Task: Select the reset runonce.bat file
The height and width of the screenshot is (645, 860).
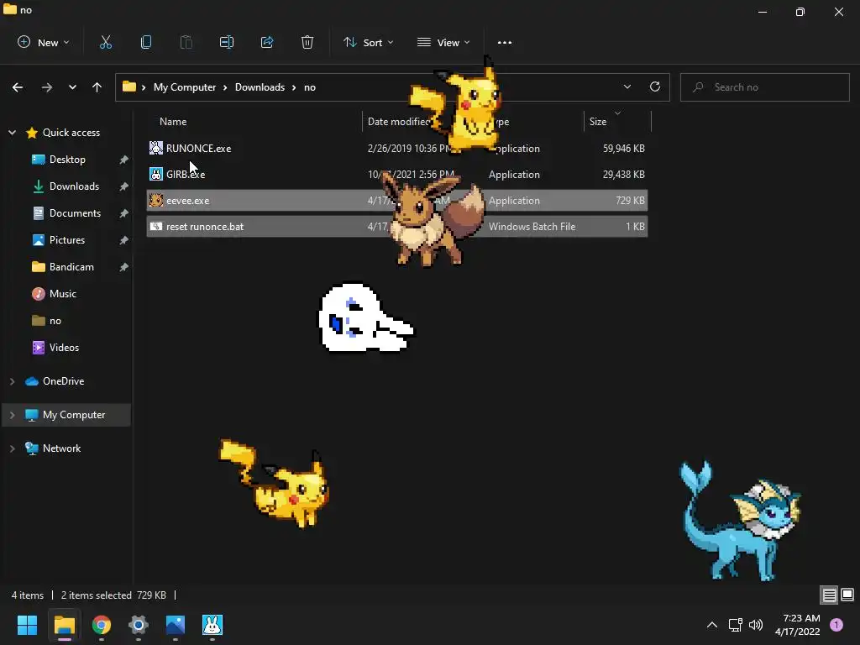Action: coord(396,227)
